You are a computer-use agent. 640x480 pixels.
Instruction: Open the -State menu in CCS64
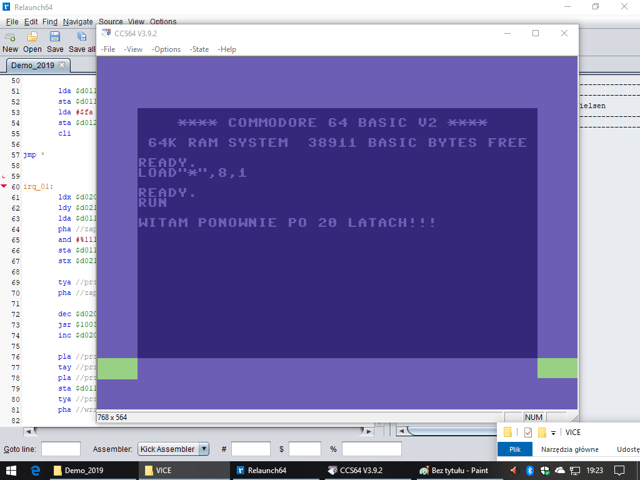pos(199,49)
